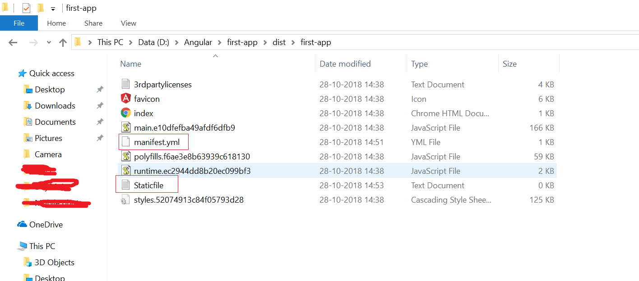Select 3D Objects under This PC
Viewport: 639px width, 281px height.
click(x=54, y=263)
